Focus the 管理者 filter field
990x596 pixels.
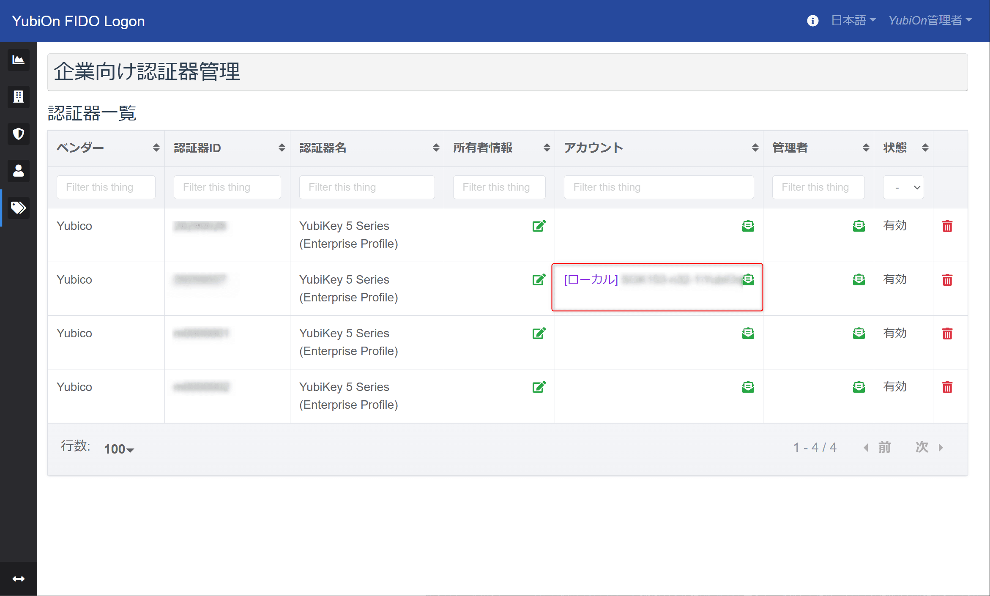tap(818, 187)
